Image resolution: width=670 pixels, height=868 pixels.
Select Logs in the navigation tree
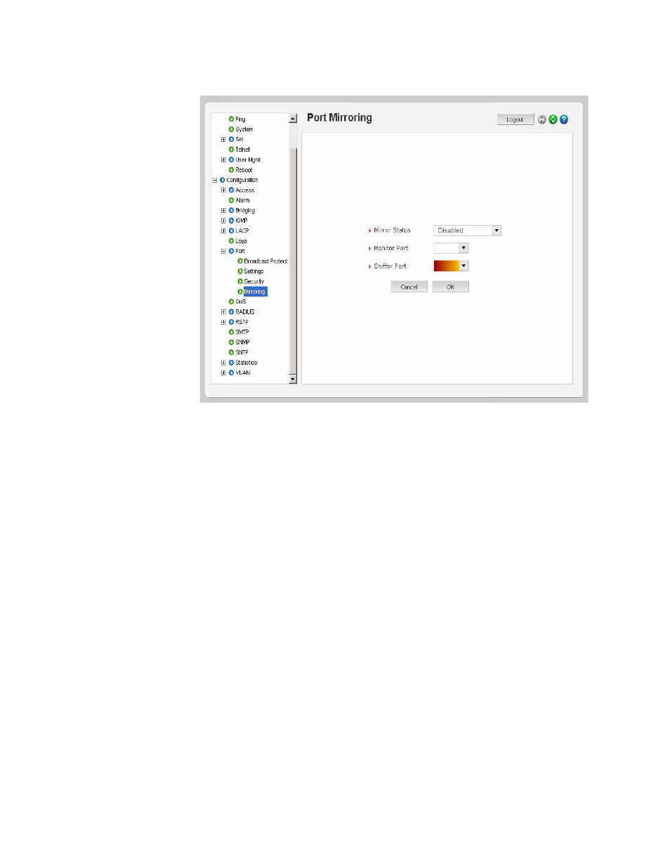[241, 241]
